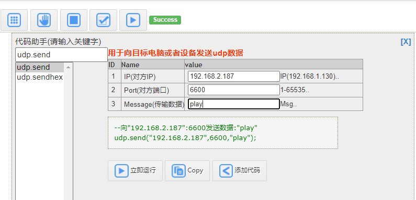This screenshot has width=416, height=200.
Task: Click the play toolbar button
Action: coord(133,20)
